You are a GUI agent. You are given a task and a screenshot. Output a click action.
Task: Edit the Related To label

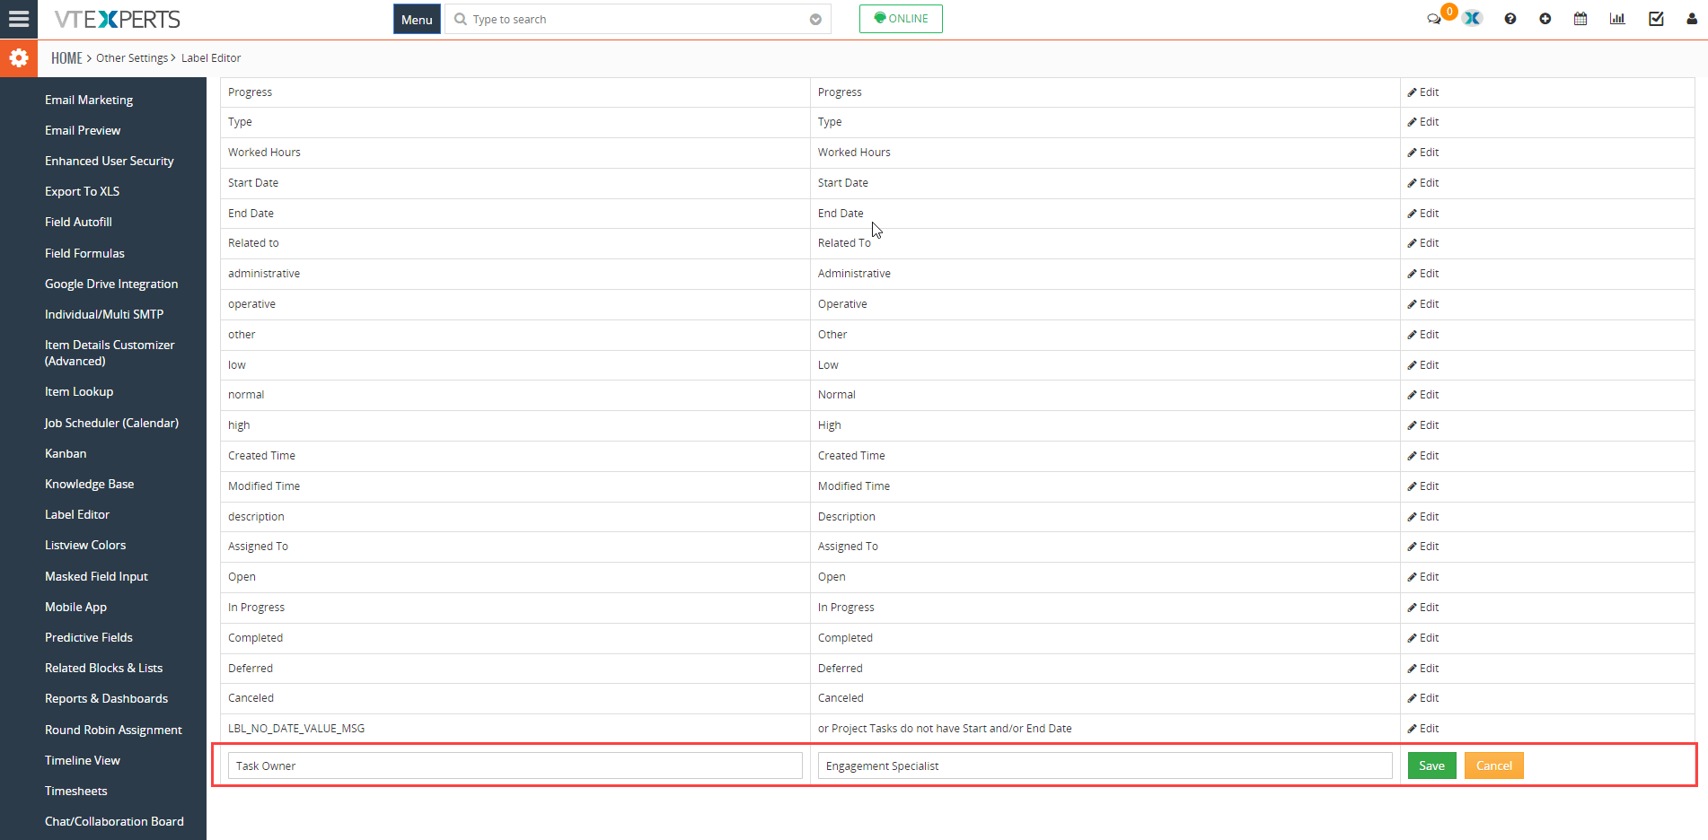click(x=1423, y=243)
